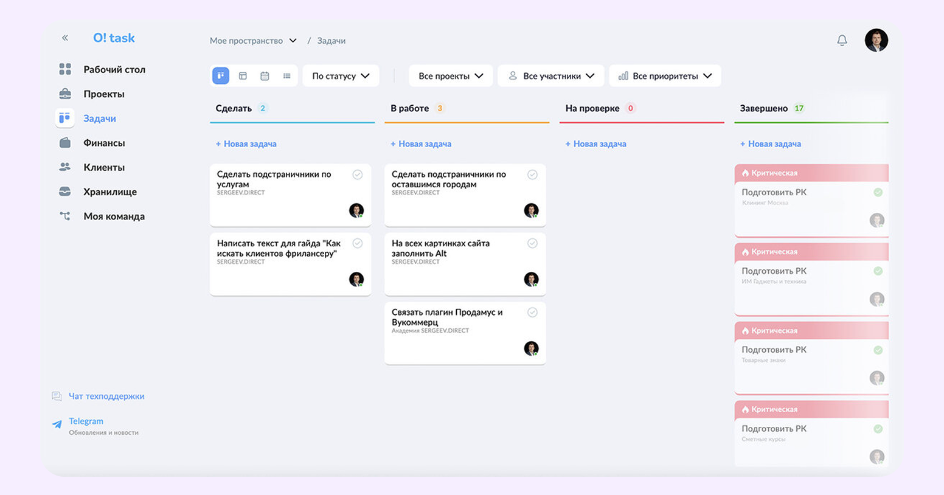Viewport: 944px width, 495px height.
Task: Open Рабочий стол from the sidebar icon
Action: [65, 69]
